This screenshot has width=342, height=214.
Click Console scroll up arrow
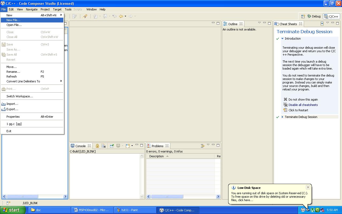[142, 156]
